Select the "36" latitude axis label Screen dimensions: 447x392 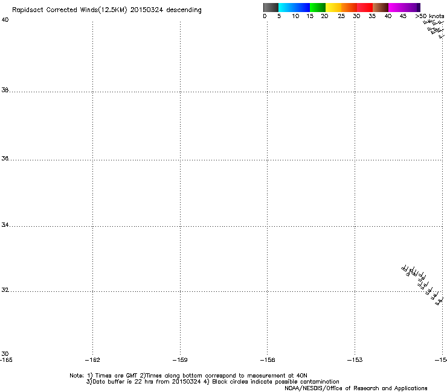pos(5,158)
